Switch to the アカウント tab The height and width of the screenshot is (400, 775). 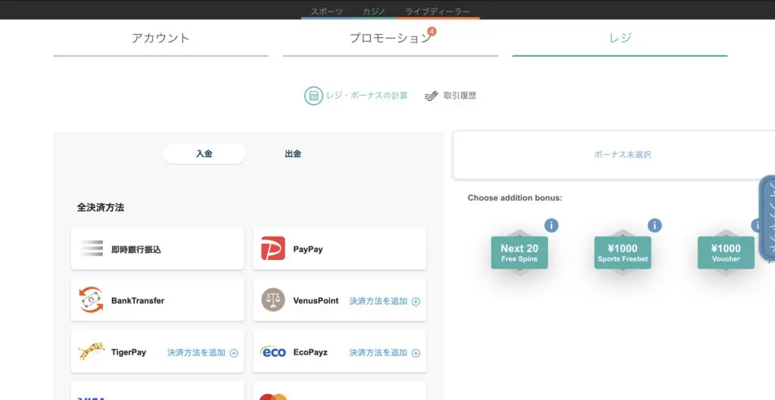pyautogui.click(x=160, y=39)
